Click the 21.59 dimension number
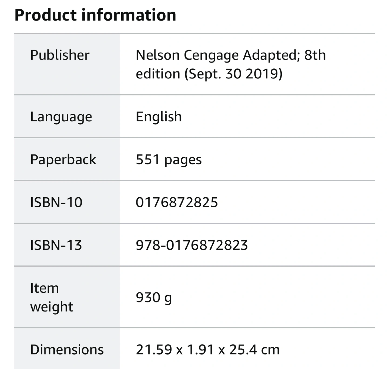Viewport: 389px width, 369px height. [154, 350]
